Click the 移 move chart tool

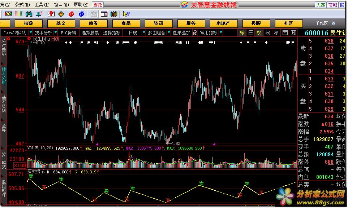[276, 33]
